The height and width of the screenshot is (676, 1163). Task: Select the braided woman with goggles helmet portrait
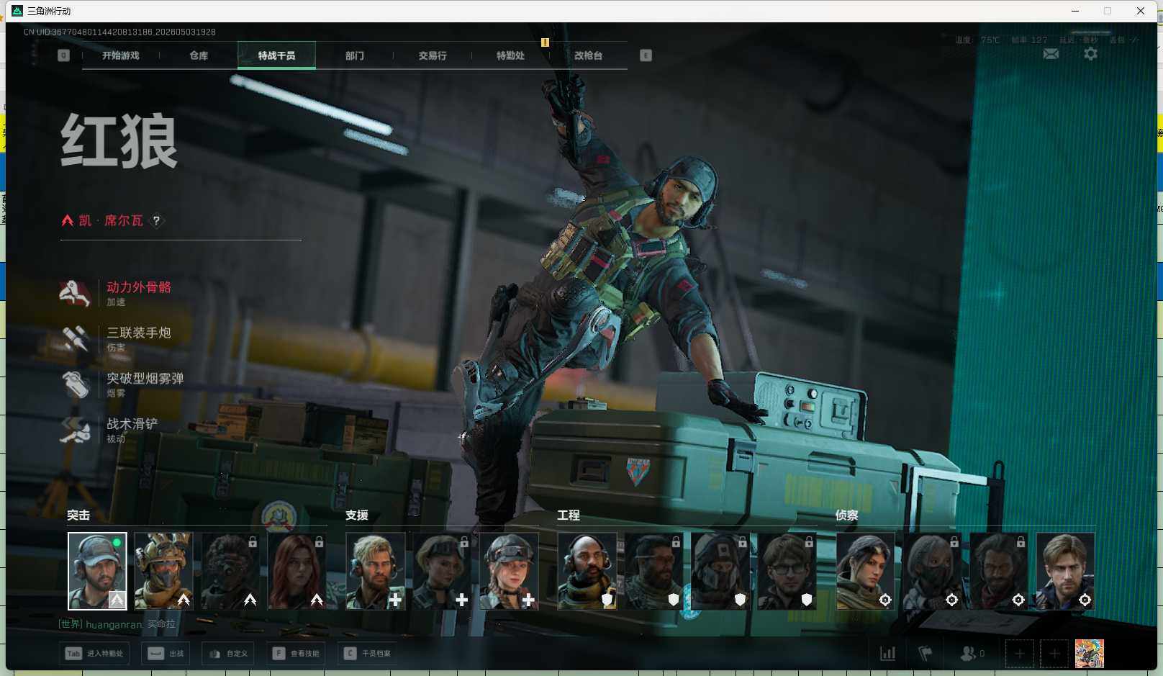[509, 571]
